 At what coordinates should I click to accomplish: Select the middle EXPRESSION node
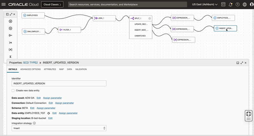point(182,29)
